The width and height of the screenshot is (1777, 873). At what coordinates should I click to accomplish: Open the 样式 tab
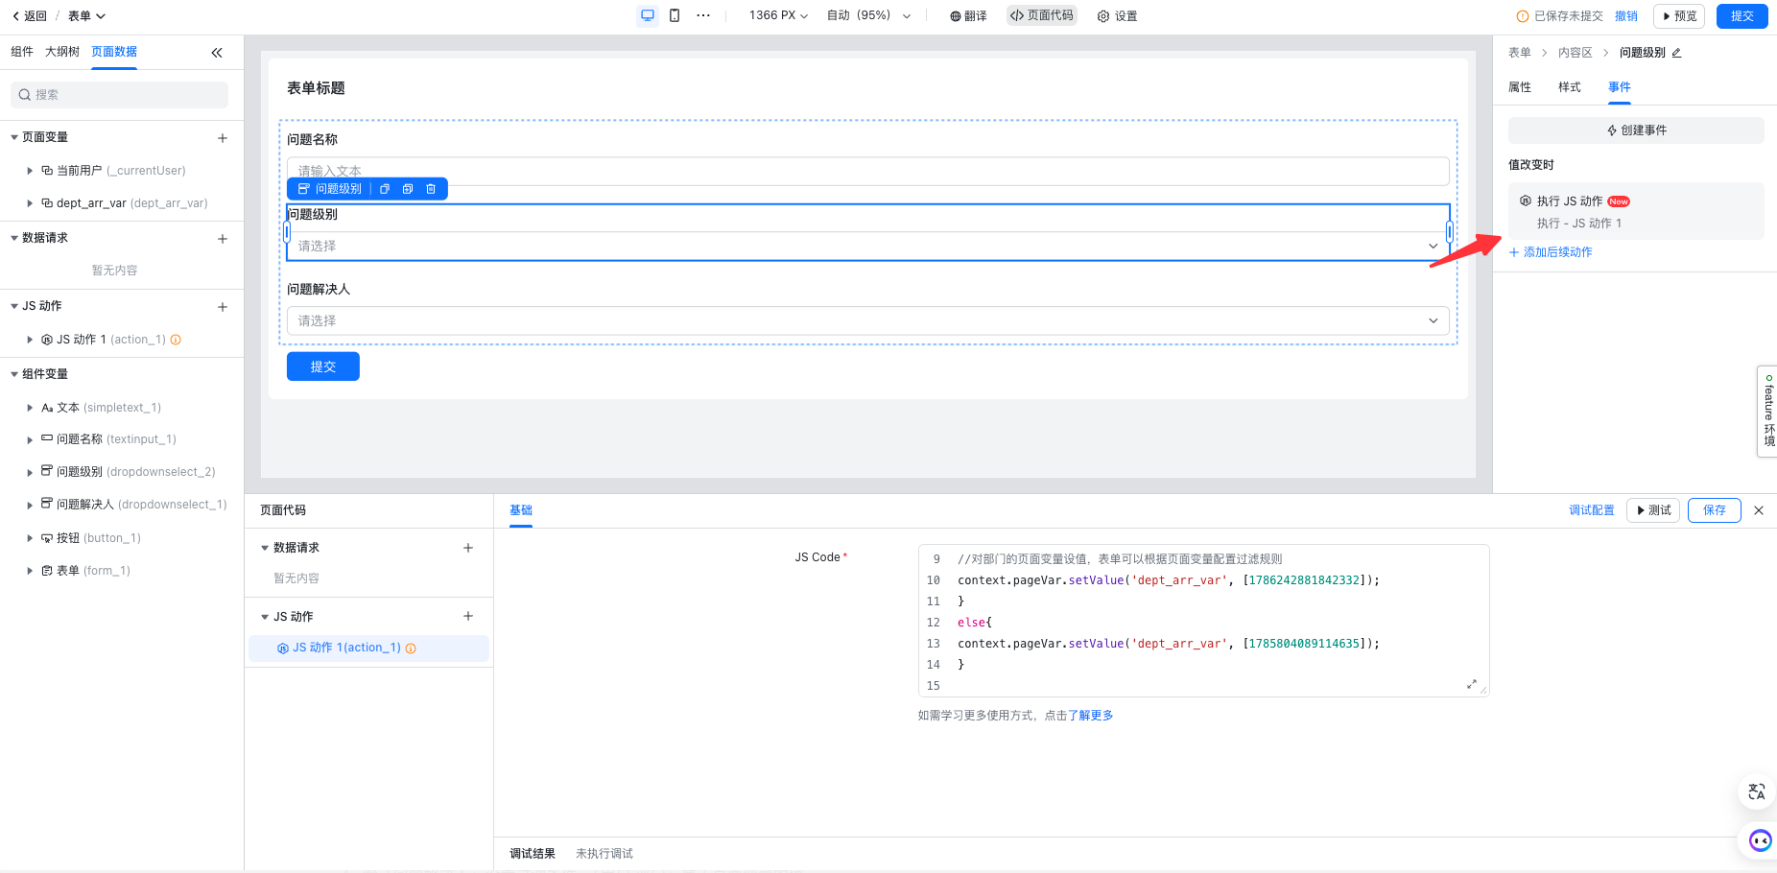(1570, 87)
